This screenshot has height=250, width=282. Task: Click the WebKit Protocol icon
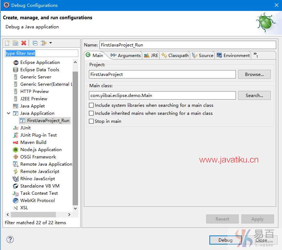(16, 201)
